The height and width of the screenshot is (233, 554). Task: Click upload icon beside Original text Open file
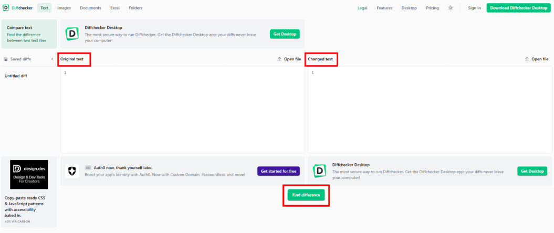279,59
